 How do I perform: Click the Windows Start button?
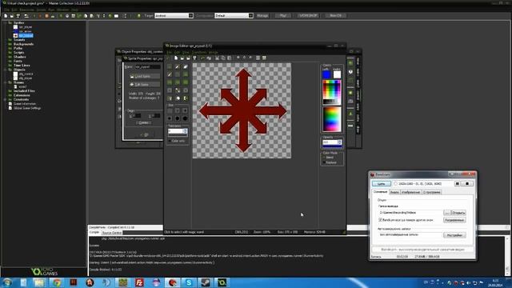[x=7, y=282]
